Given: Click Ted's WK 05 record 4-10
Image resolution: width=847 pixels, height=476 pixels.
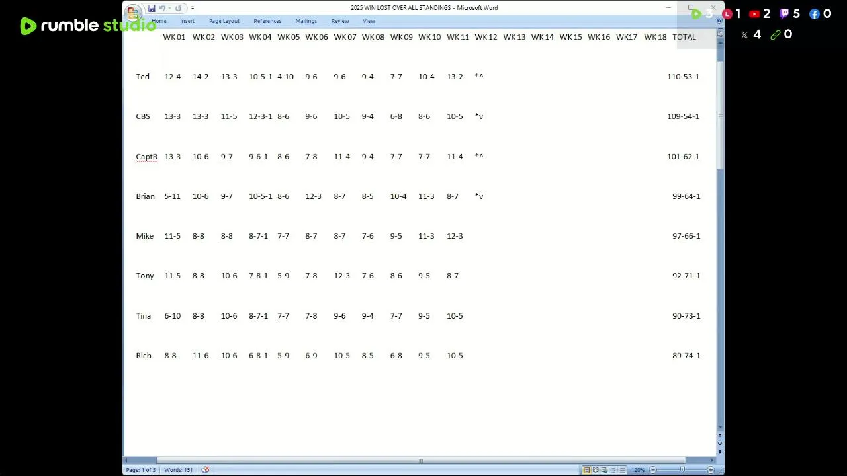Looking at the screenshot, I should (x=285, y=77).
